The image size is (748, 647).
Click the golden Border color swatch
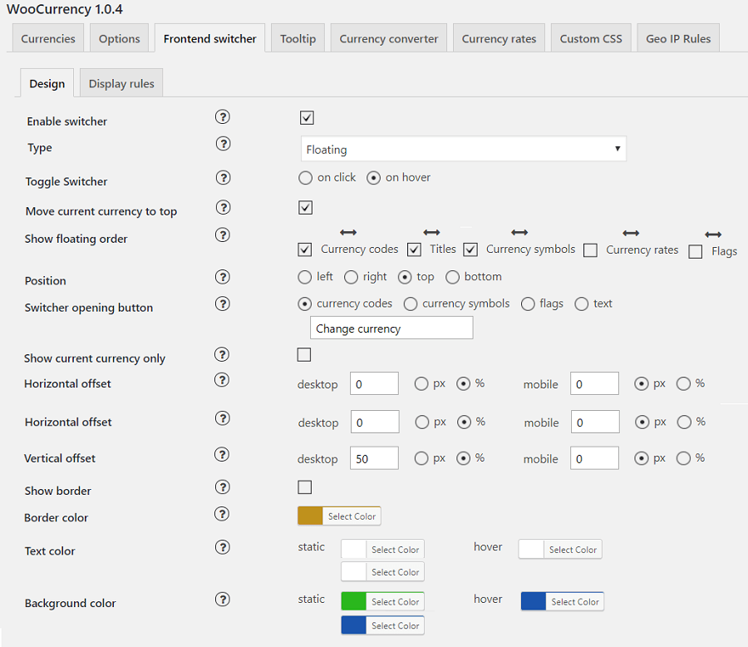pos(310,516)
